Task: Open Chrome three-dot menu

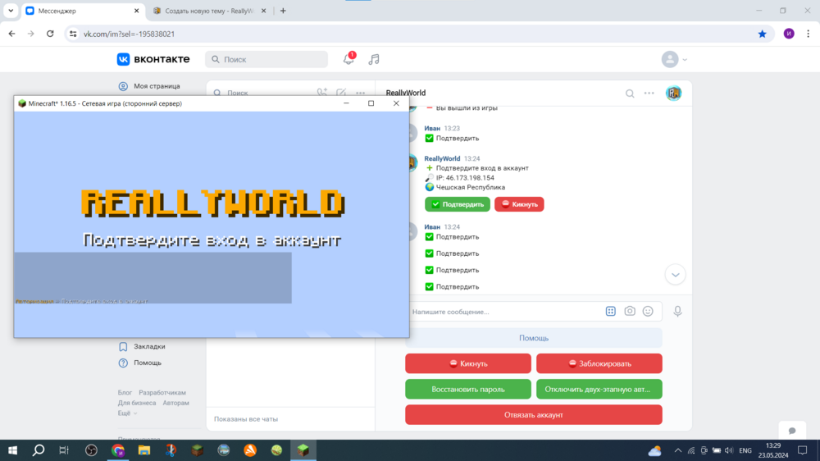Action: [808, 34]
